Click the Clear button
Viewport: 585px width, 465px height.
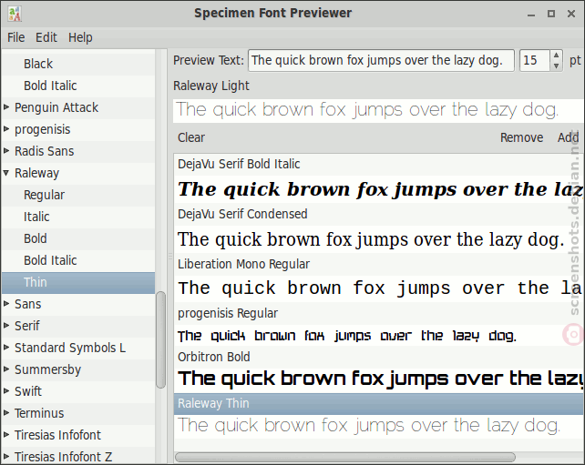[191, 137]
